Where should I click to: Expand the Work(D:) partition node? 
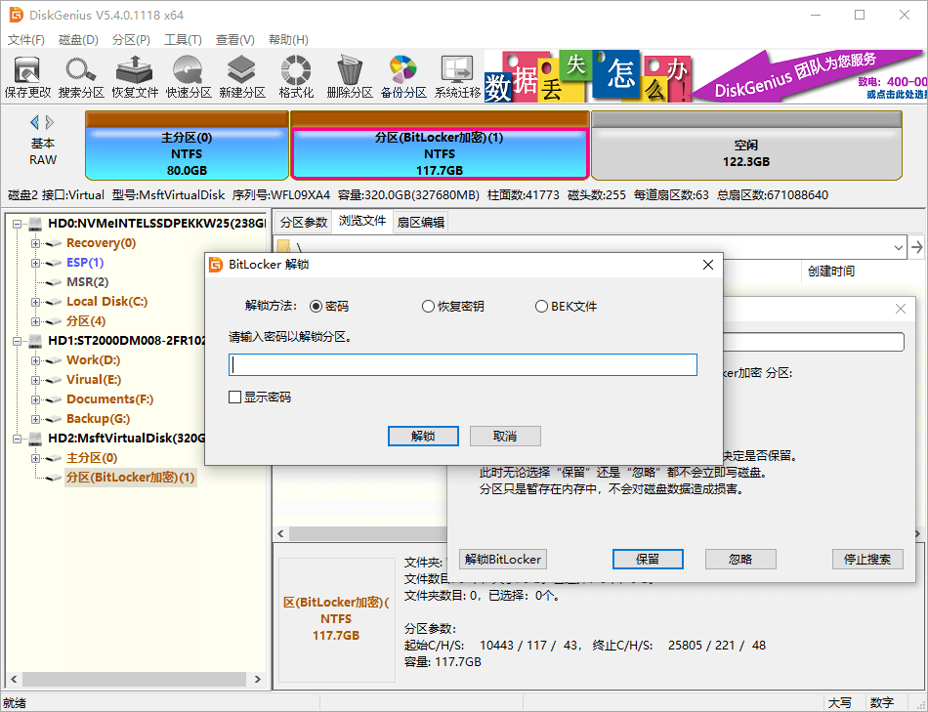click(35, 360)
